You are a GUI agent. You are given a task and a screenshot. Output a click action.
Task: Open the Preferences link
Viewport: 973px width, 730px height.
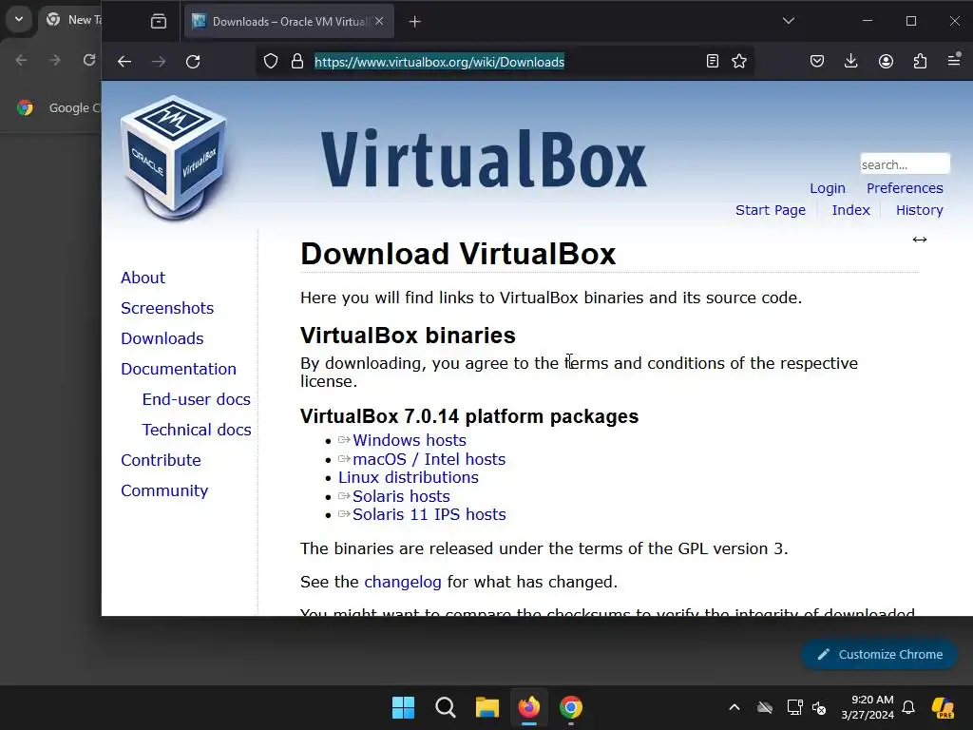[x=905, y=188]
